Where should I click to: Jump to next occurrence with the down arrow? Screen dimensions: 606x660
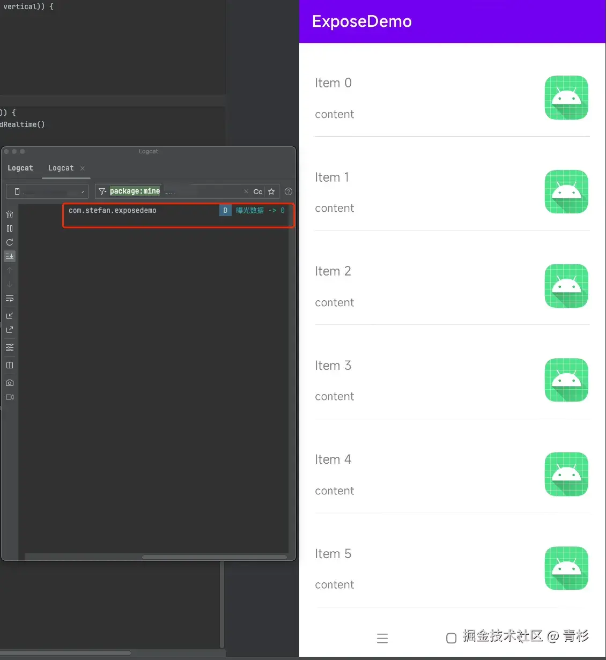click(x=10, y=284)
